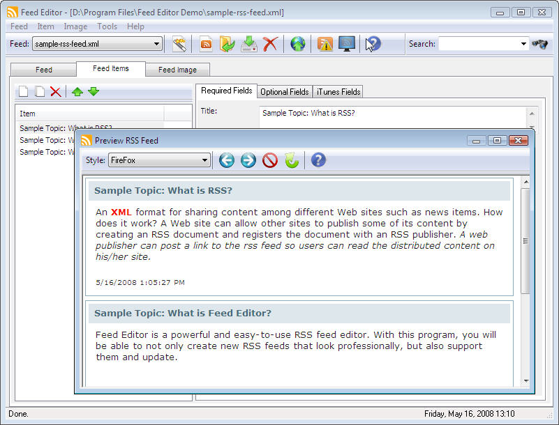Expand the Style FireFox dropdown
Viewport: 559px width, 425px height.
tap(204, 160)
